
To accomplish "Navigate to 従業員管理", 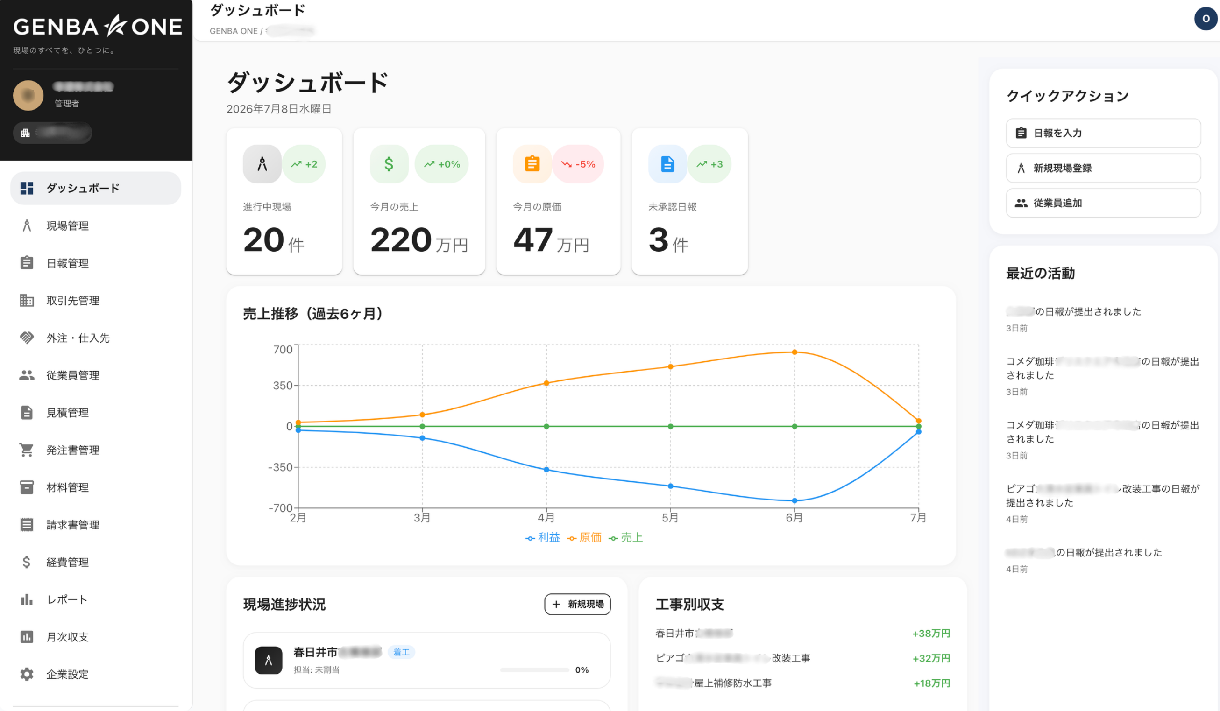I will tap(95, 375).
